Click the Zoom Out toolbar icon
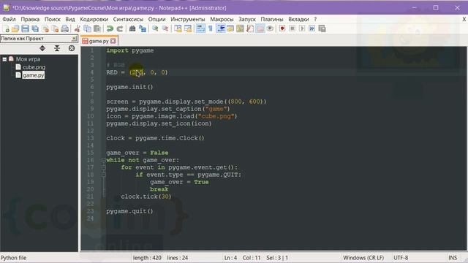Viewport: 468px width, 263px height. [x=165, y=28]
